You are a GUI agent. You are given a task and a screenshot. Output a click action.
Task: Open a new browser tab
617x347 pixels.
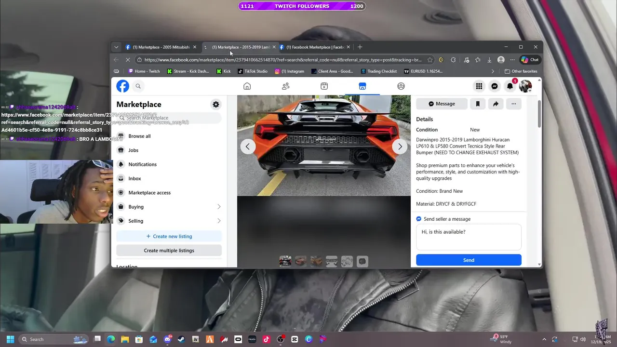[x=360, y=47]
